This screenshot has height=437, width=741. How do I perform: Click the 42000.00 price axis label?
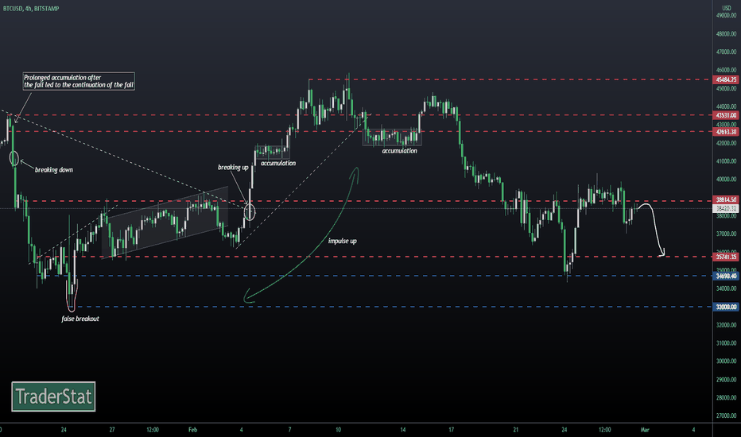pyautogui.click(x=727, y=143)
